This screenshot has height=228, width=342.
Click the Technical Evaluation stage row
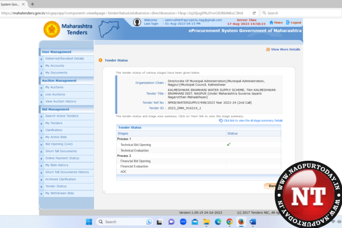(198, 150)
